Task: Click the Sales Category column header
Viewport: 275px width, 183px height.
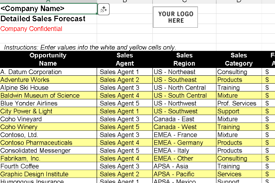Action: (x=239, y=59)
